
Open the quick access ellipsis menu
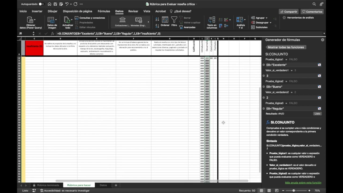tap(81, 4)
